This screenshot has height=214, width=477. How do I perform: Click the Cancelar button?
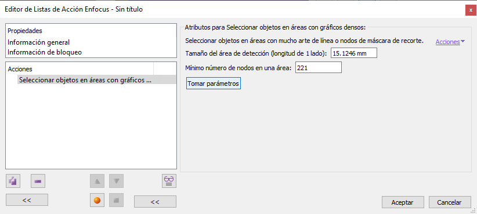point(450,202)
